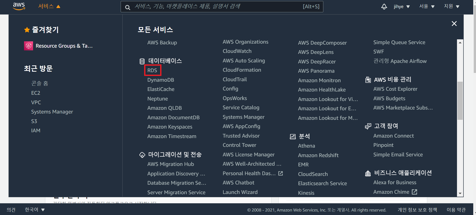The image size is (476, 215).
Task: Open Amazon Monitron
Action: (x=319, y=80)
